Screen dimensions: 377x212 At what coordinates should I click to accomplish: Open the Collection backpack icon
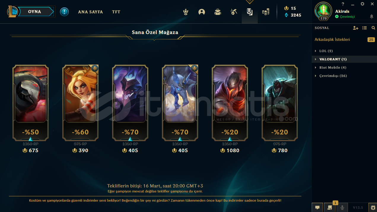[x=218, y=12]
